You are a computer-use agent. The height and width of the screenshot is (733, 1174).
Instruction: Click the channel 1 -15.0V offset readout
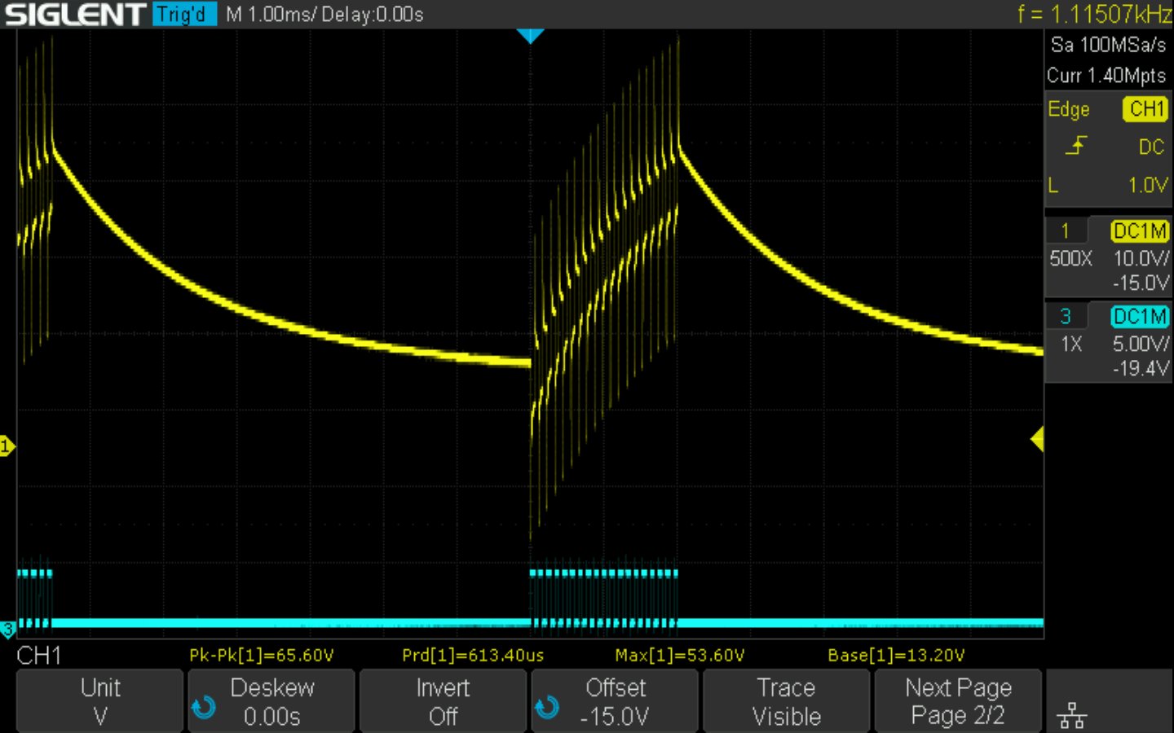[x=1141, y=283]
